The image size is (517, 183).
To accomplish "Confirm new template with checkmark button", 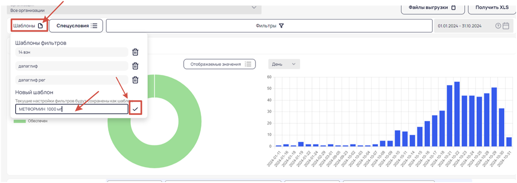I will [136, 109].
